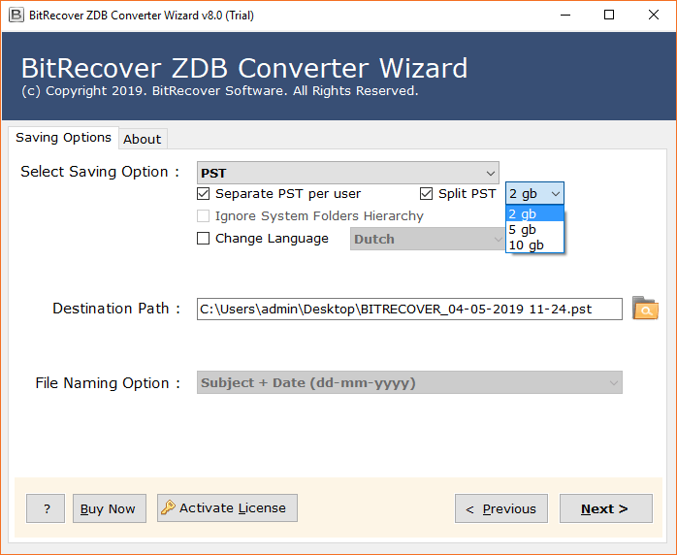
Task: Proceed with the Next button
Action: (606, 508)
